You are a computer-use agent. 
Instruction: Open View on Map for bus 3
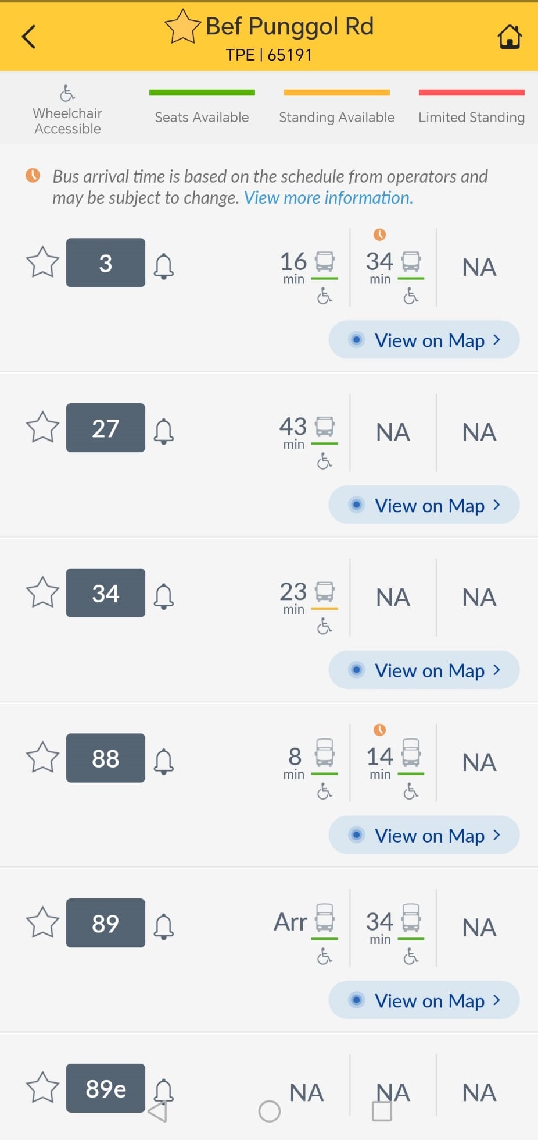424,340
